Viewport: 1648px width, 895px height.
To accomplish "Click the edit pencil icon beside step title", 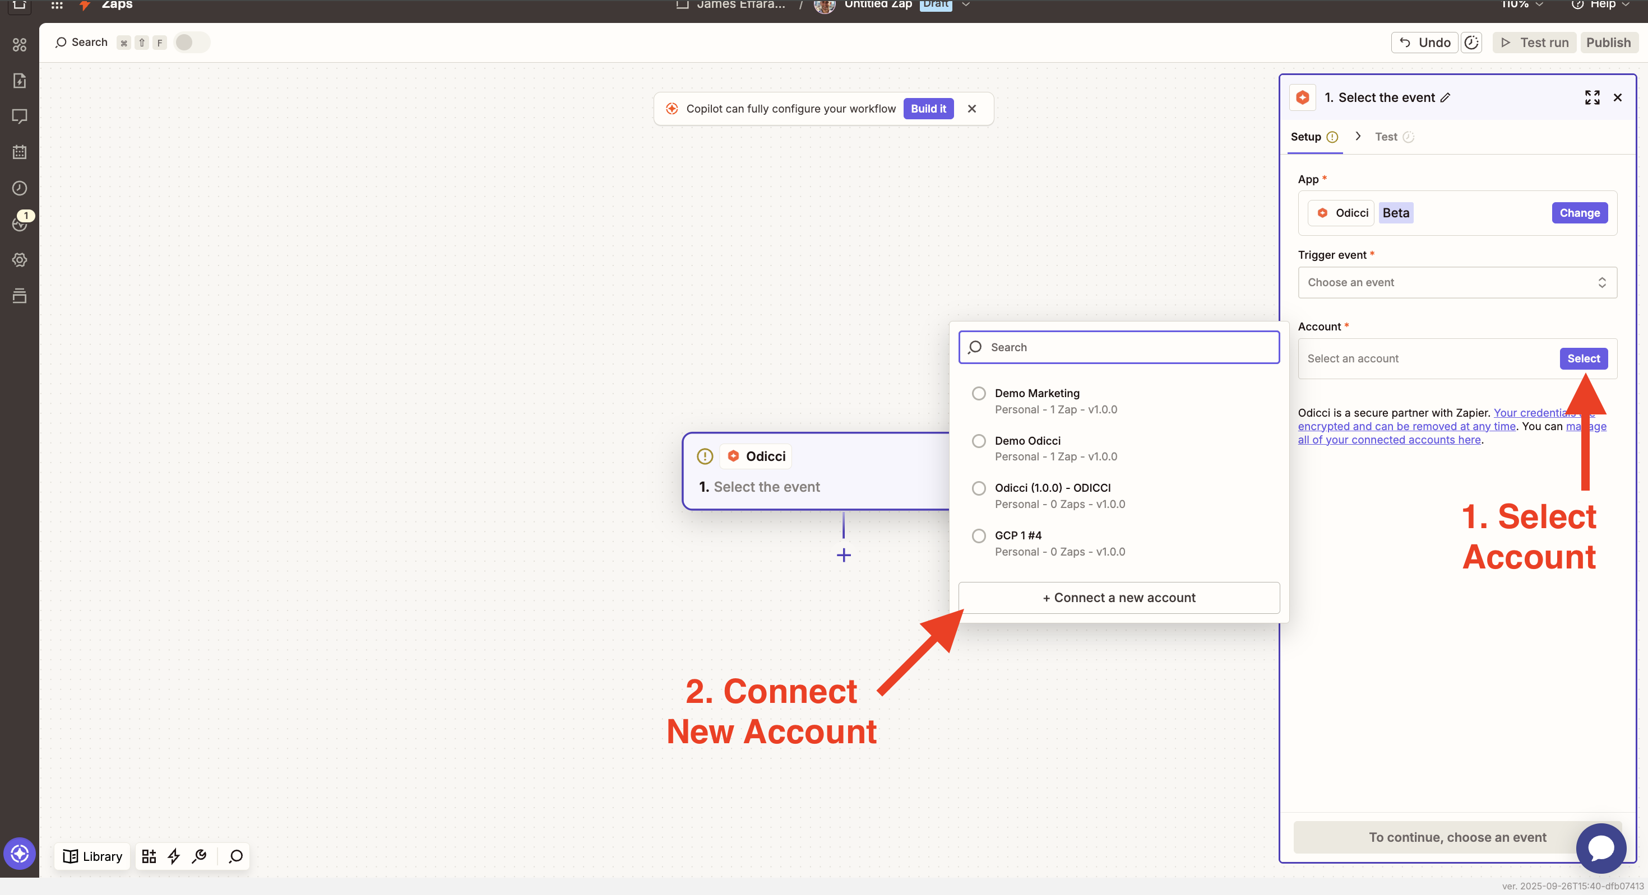I will coord(1445,98).
